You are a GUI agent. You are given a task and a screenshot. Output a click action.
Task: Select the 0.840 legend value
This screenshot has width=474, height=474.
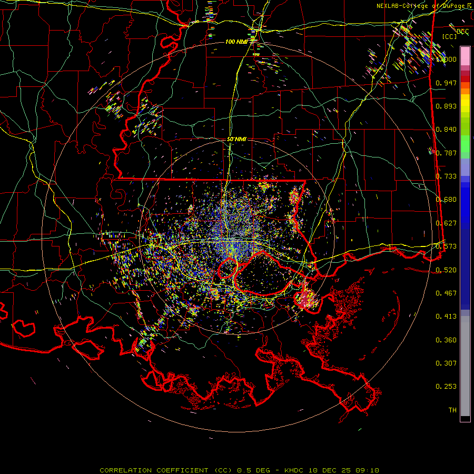pyautogui.click(x=446, y=130)
